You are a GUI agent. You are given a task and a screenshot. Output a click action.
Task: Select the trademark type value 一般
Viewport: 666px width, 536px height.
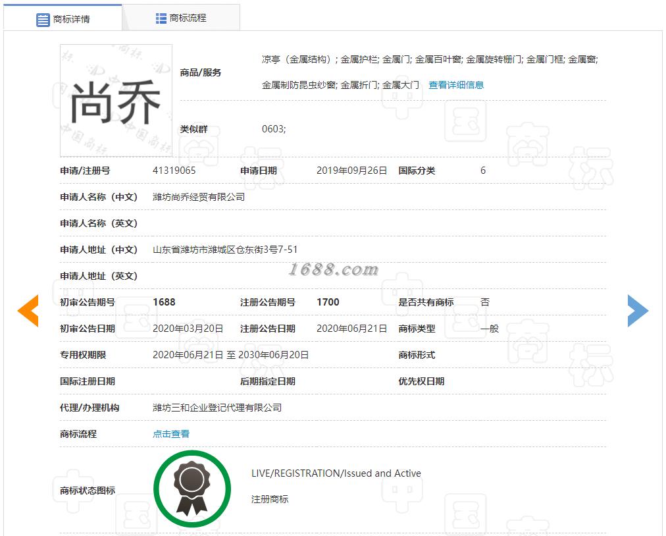pyautogui.click(x=490, y=329)
